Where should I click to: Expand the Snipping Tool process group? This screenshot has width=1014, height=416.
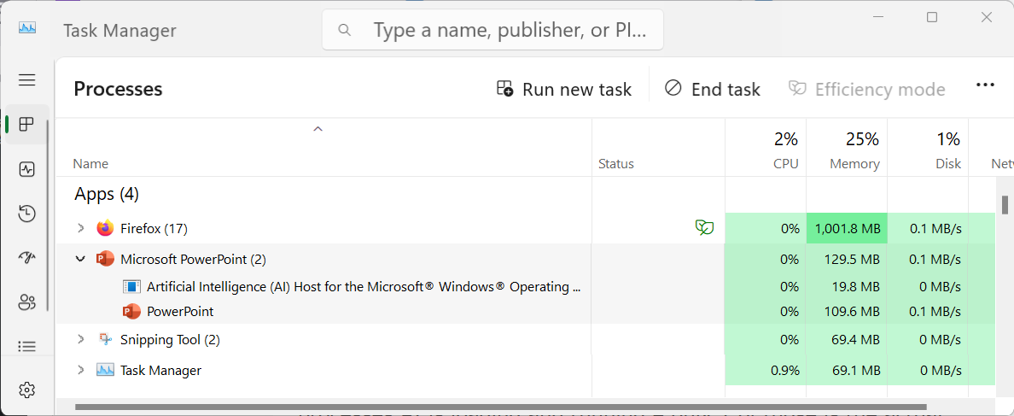coord(81,339)
